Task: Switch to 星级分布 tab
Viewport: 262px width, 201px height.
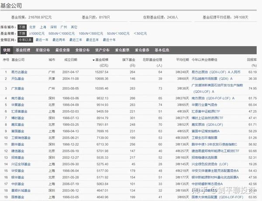Action: (x=43, y=50)
